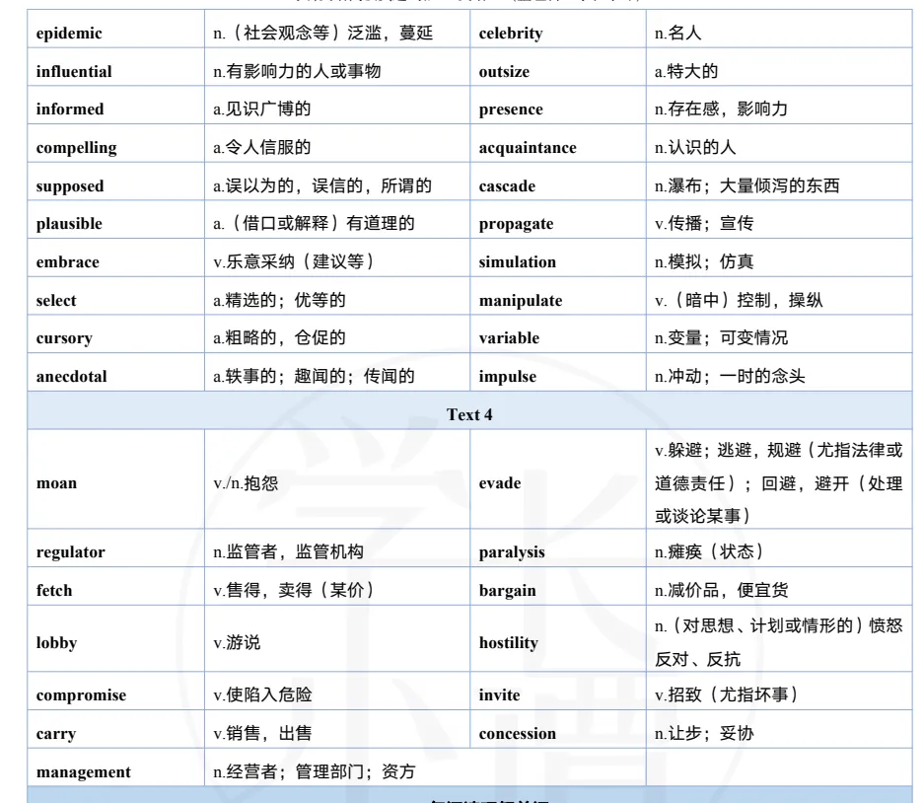Image resolution: width=924 pixels, height=803 pixels.
Task: Click the 'Text 4' section header
Action: pos(469,415)
